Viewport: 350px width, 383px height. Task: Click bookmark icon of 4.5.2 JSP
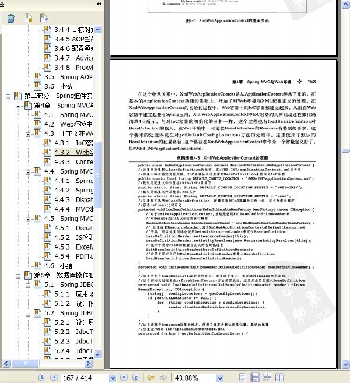pyautogui.click(x=48, y=237)
